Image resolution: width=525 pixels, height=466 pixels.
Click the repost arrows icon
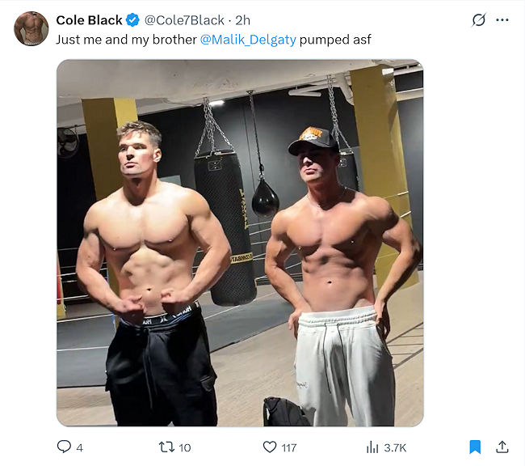pos(166,447)
